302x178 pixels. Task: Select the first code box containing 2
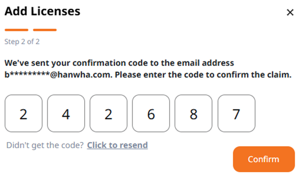23,113
